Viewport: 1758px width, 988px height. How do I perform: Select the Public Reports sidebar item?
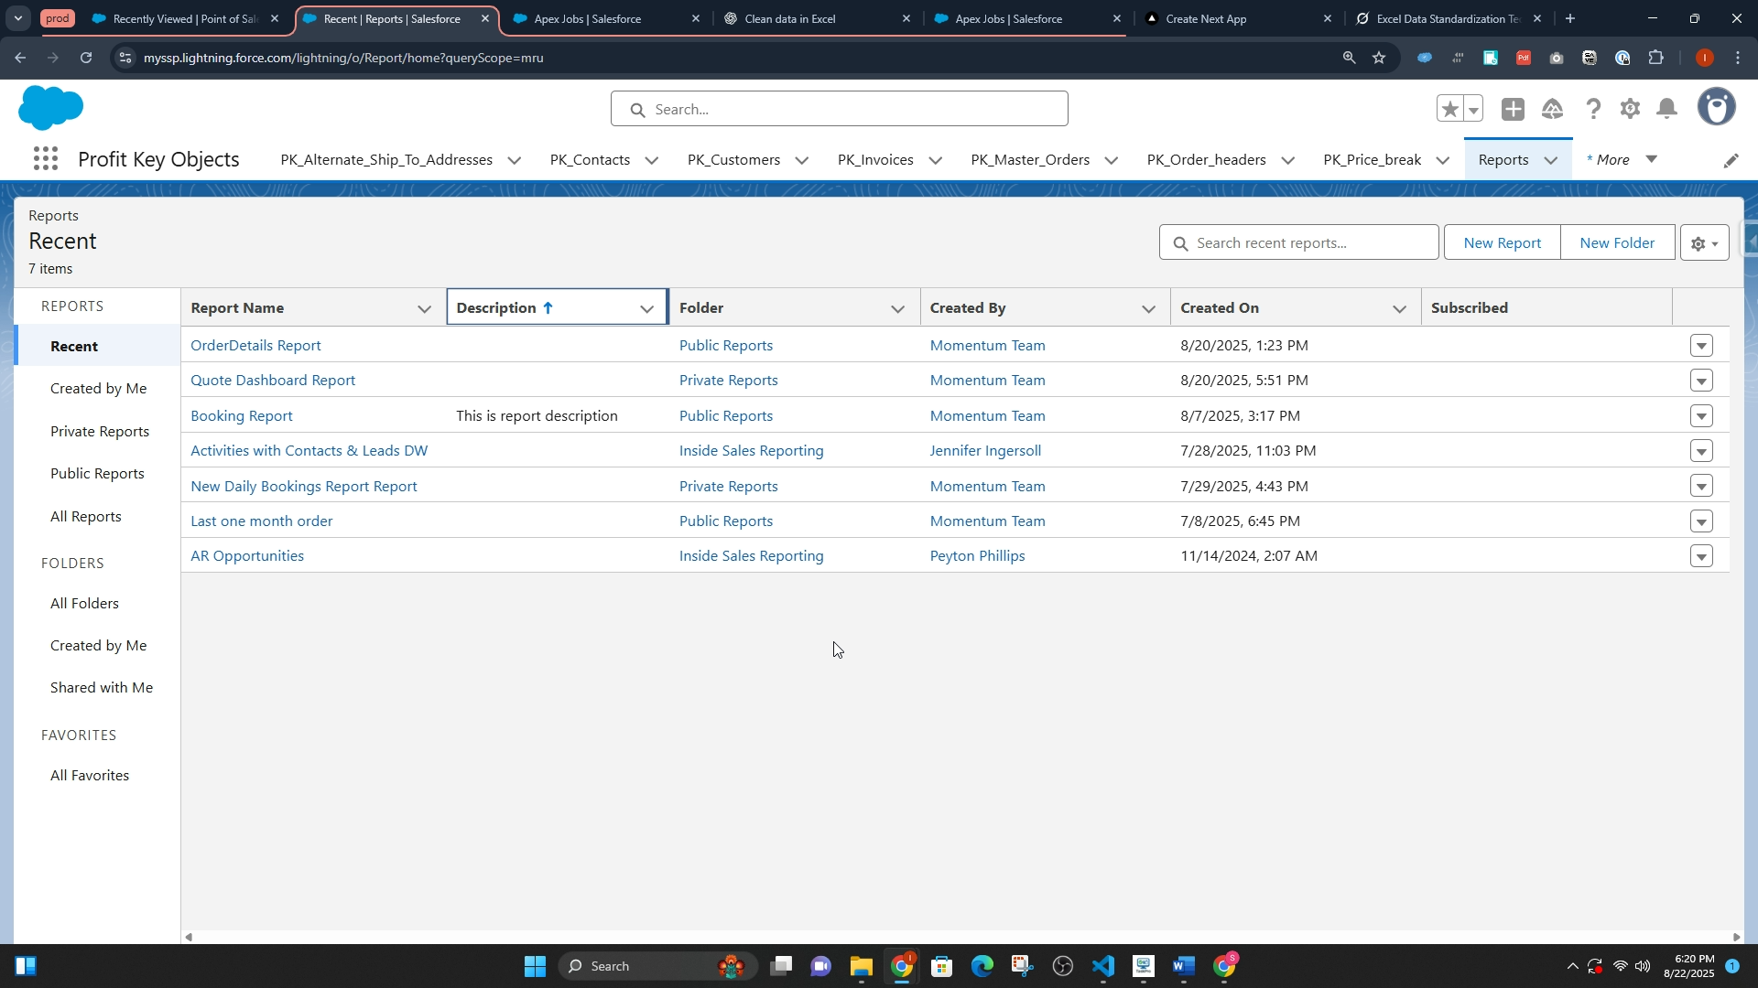97,474
